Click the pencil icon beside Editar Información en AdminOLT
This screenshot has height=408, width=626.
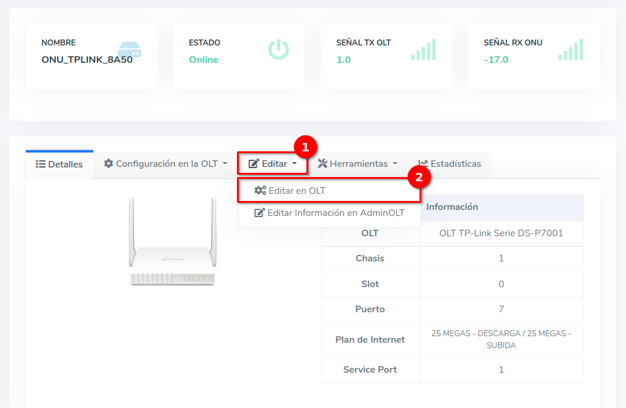(259, 213)
